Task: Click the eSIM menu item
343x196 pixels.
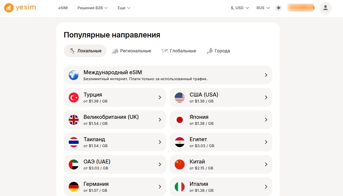Action: (x=63, y=8)
